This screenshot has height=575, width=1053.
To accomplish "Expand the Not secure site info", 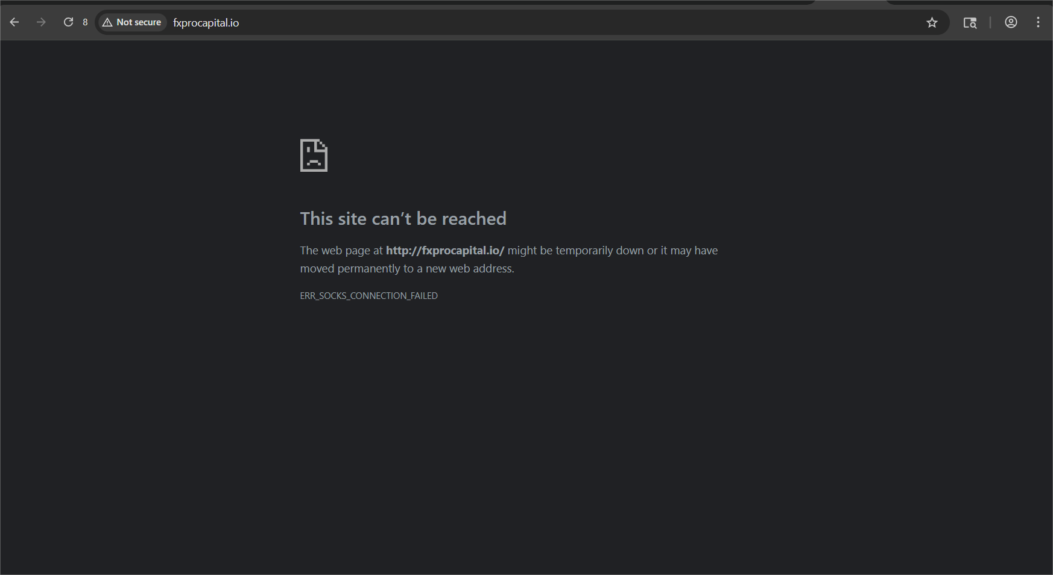I will (139, 22).
